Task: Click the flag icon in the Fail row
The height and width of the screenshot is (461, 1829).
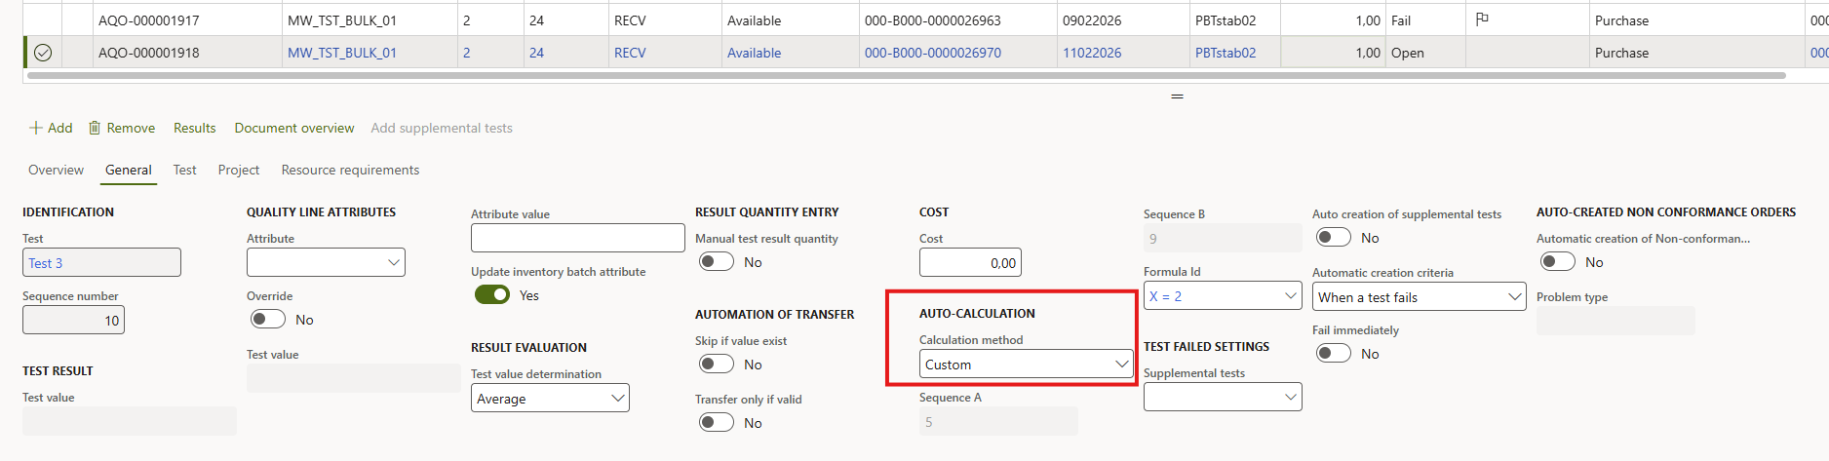Action: pyautogui.click(x=1482, y=19)
